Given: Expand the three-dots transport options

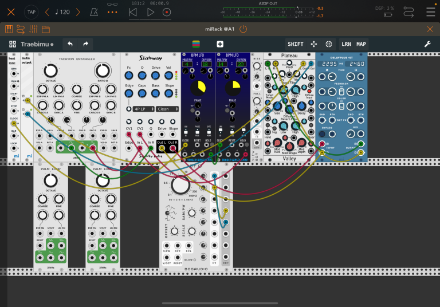Looking at the screenshot, I should [112, 12].
